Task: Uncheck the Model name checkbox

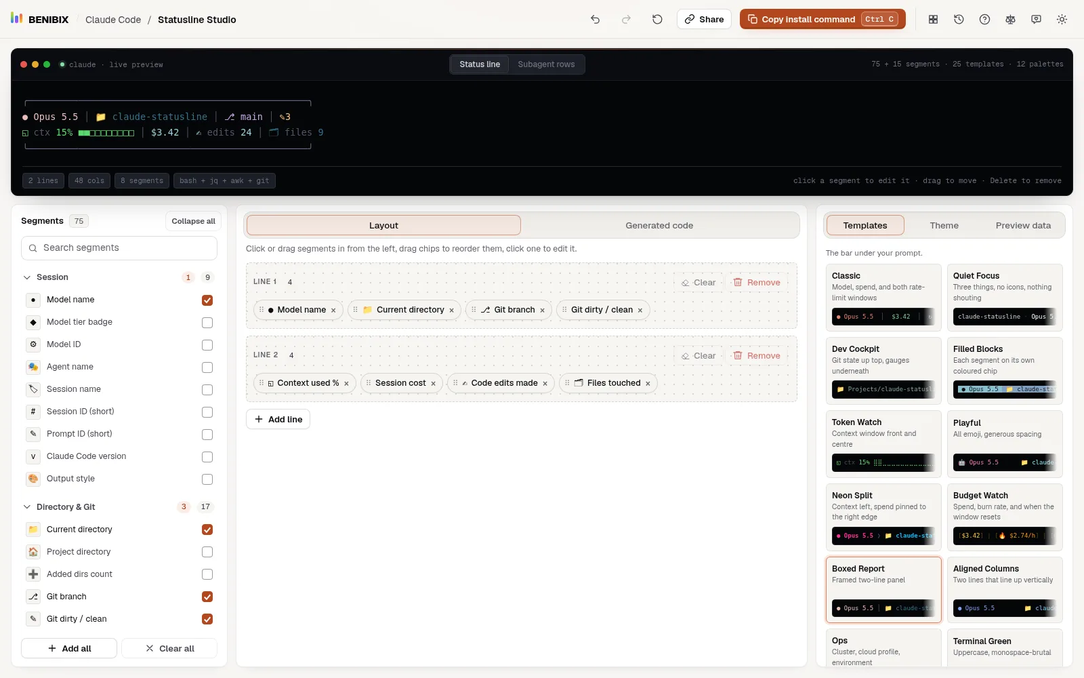Action: tap(207, 300)
